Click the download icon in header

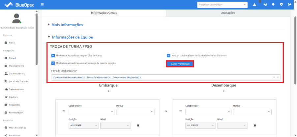[x=254, y=5]
